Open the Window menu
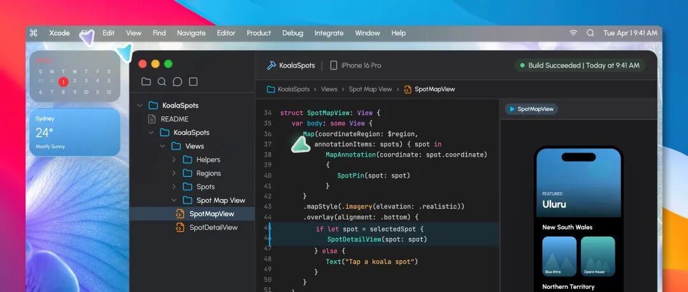The height and width of the screenshot is (292, 688). pyautogui.click(x=368, y=33)
